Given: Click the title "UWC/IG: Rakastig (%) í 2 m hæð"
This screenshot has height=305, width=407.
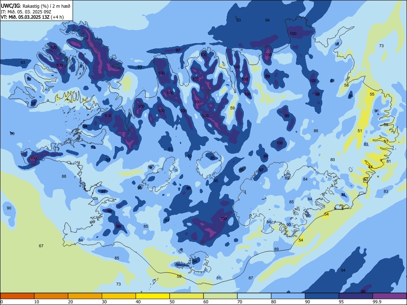Looking at the screenshot, I should [35, 6].
